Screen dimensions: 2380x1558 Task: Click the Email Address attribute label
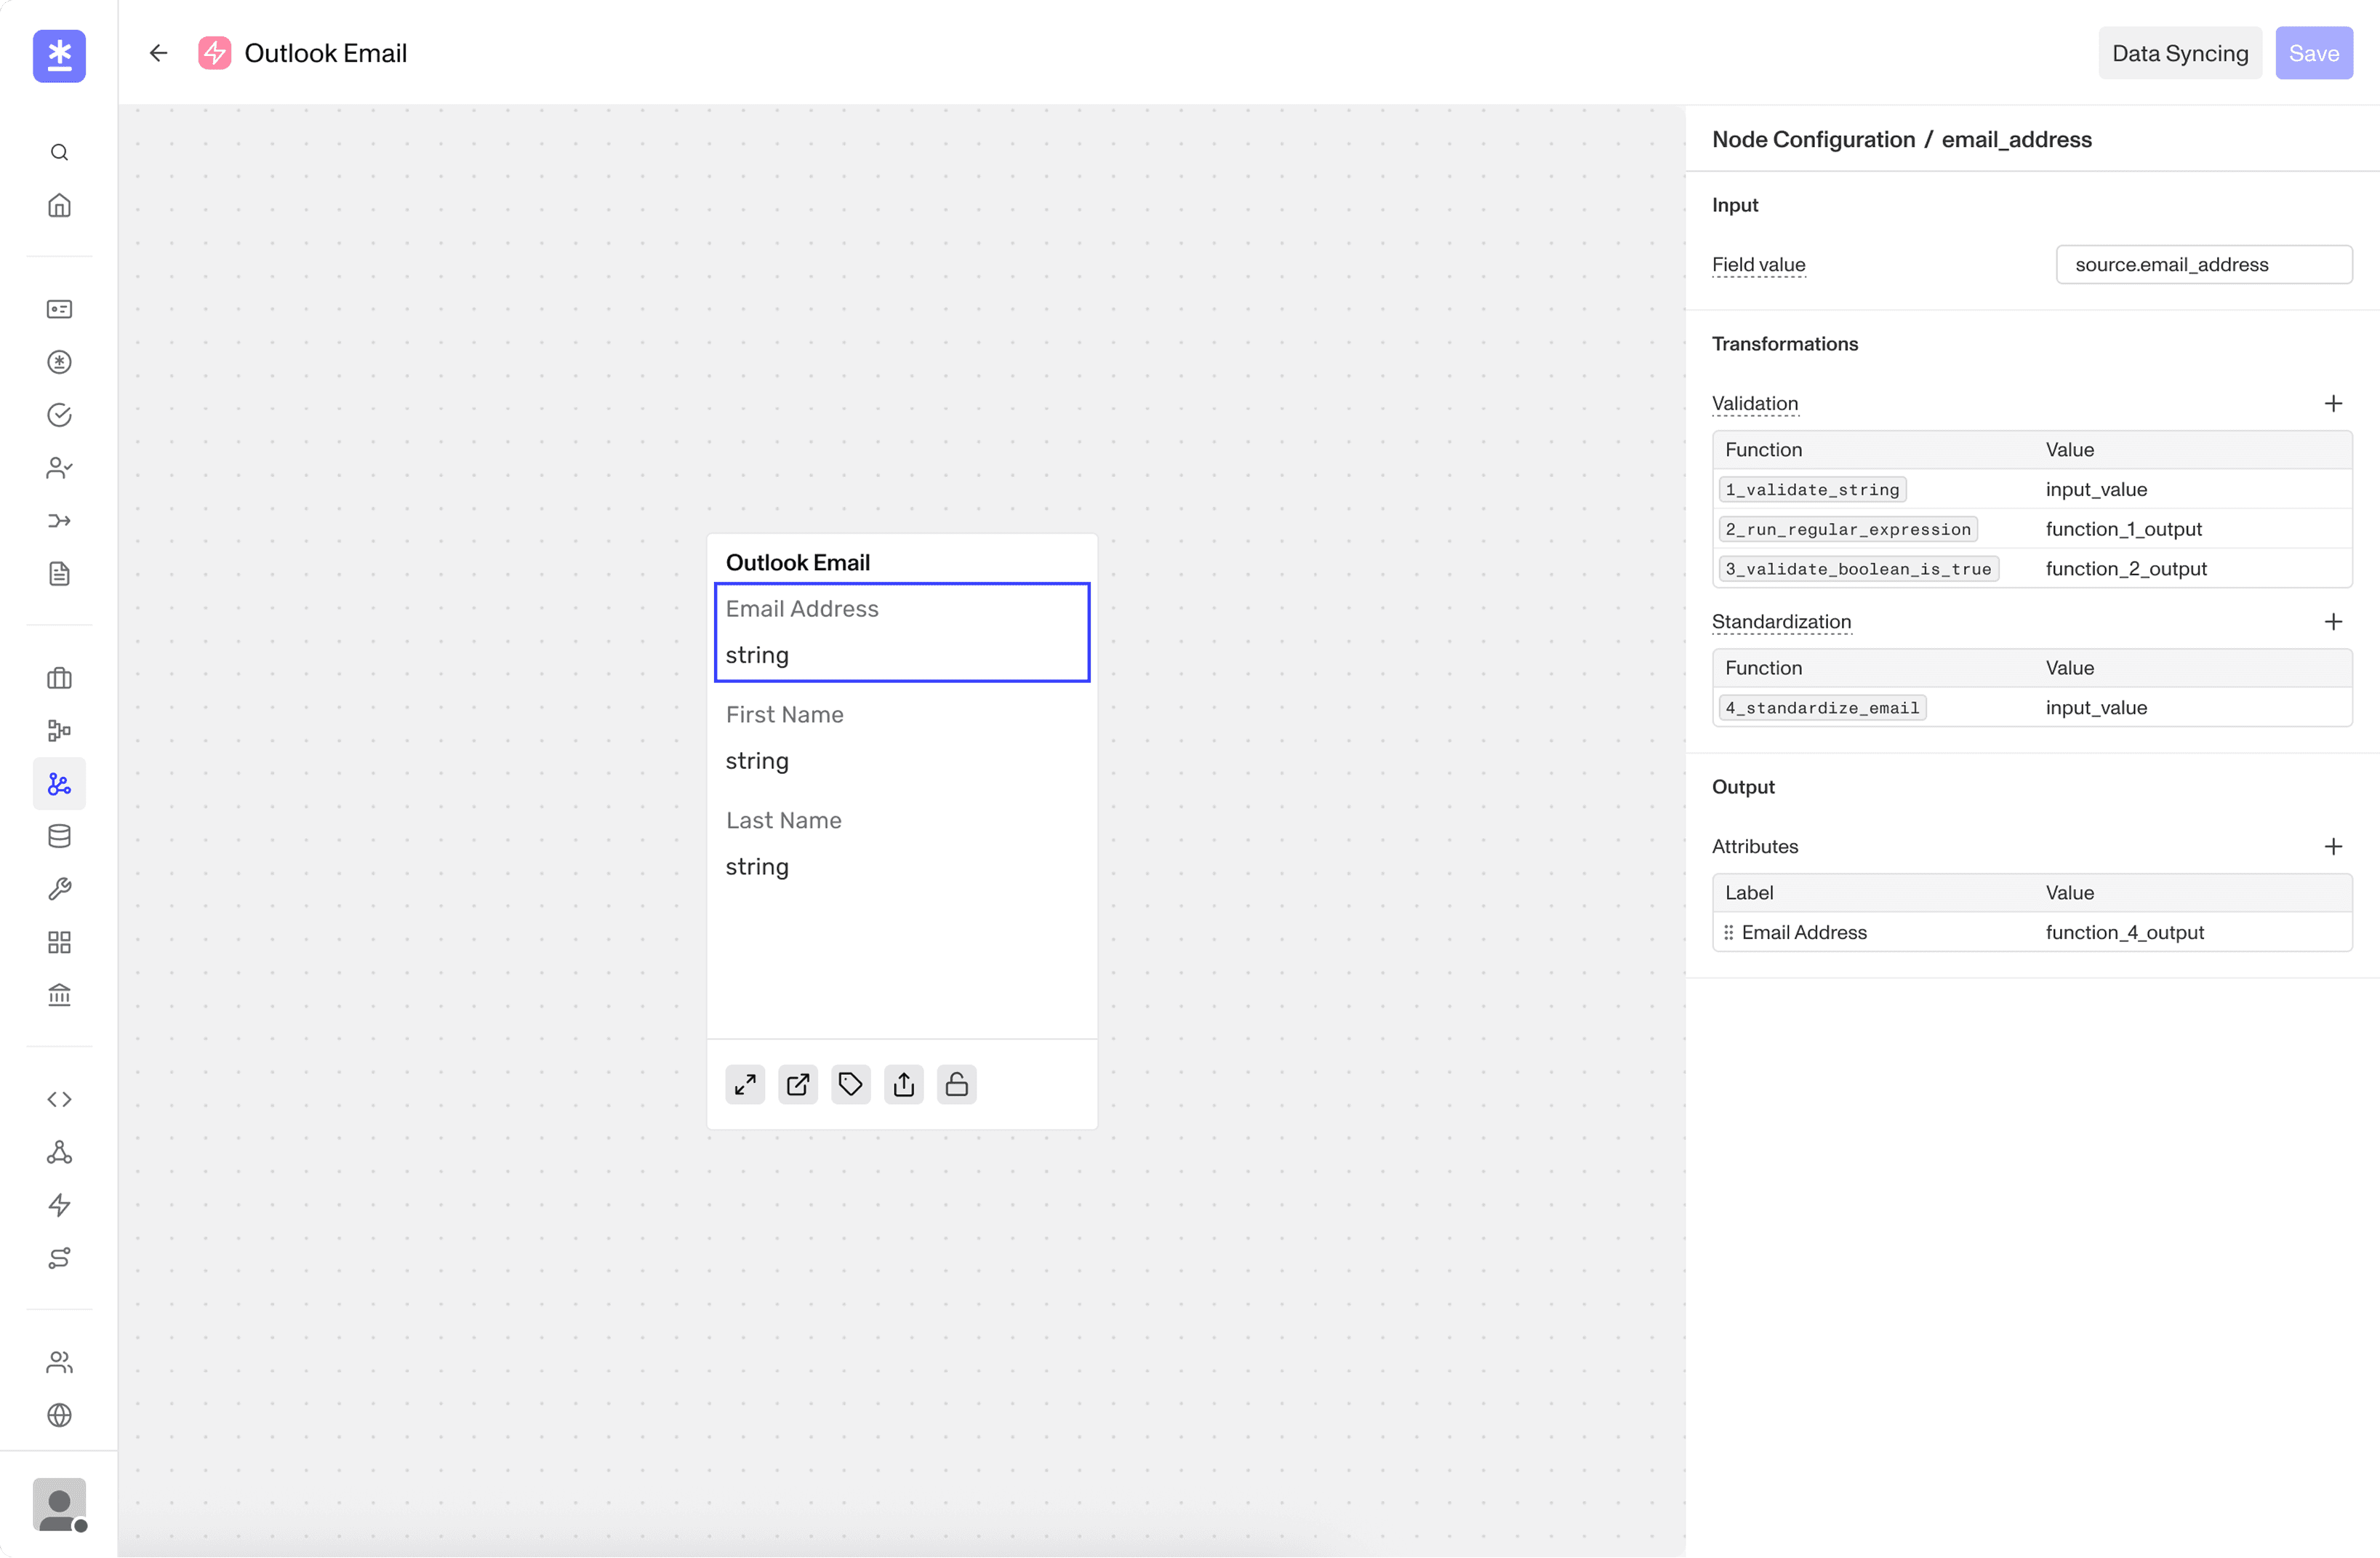(1804, 932)
